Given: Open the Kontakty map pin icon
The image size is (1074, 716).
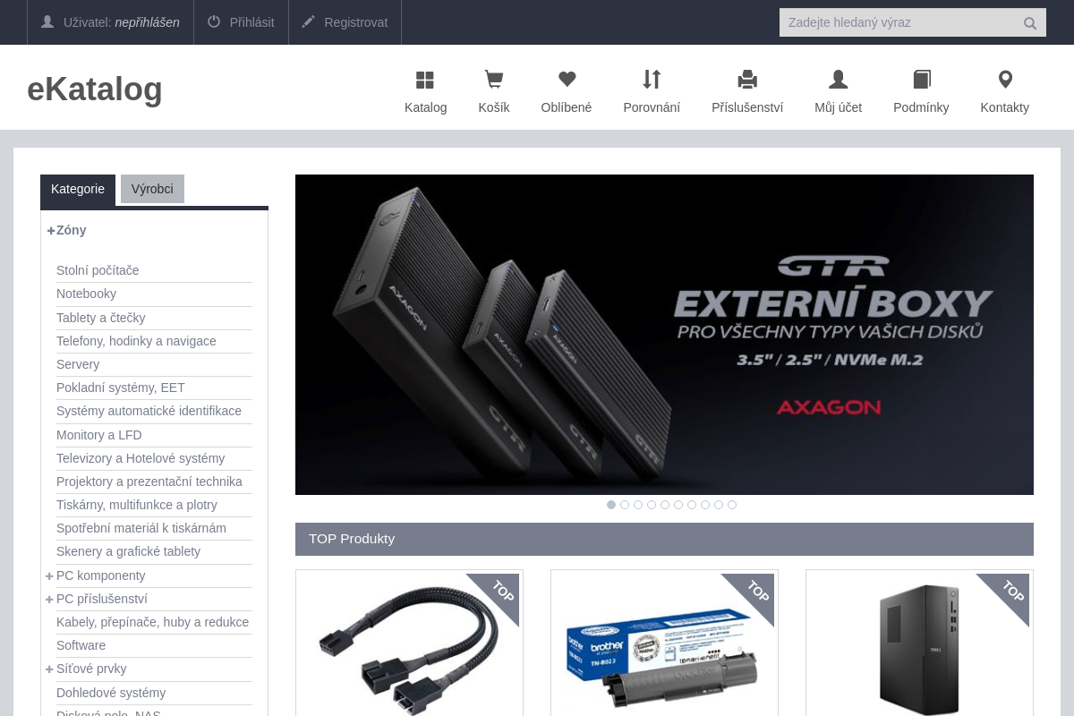Looking at the screenshot, I should pos(1005,80).
